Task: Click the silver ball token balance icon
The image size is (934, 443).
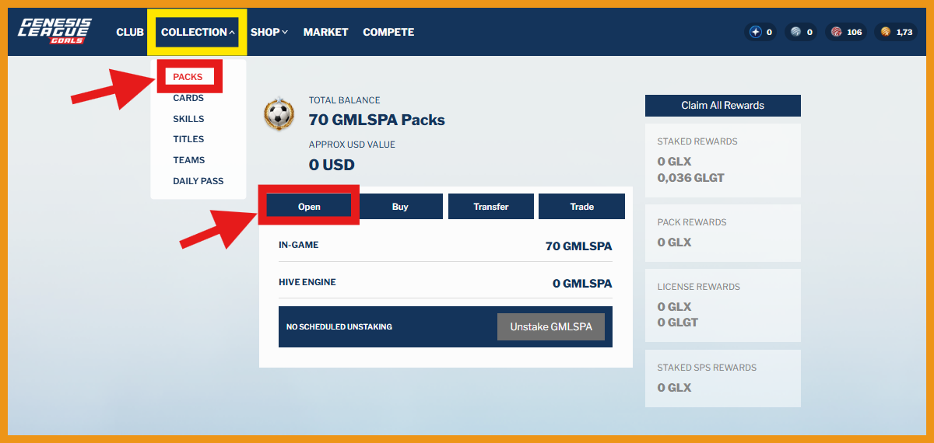Action: coord(795,32)
